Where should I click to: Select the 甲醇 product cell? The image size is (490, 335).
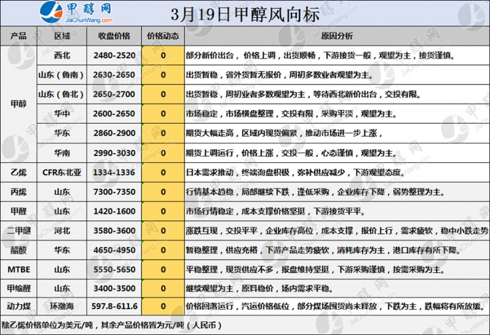[x=18, y=104]
